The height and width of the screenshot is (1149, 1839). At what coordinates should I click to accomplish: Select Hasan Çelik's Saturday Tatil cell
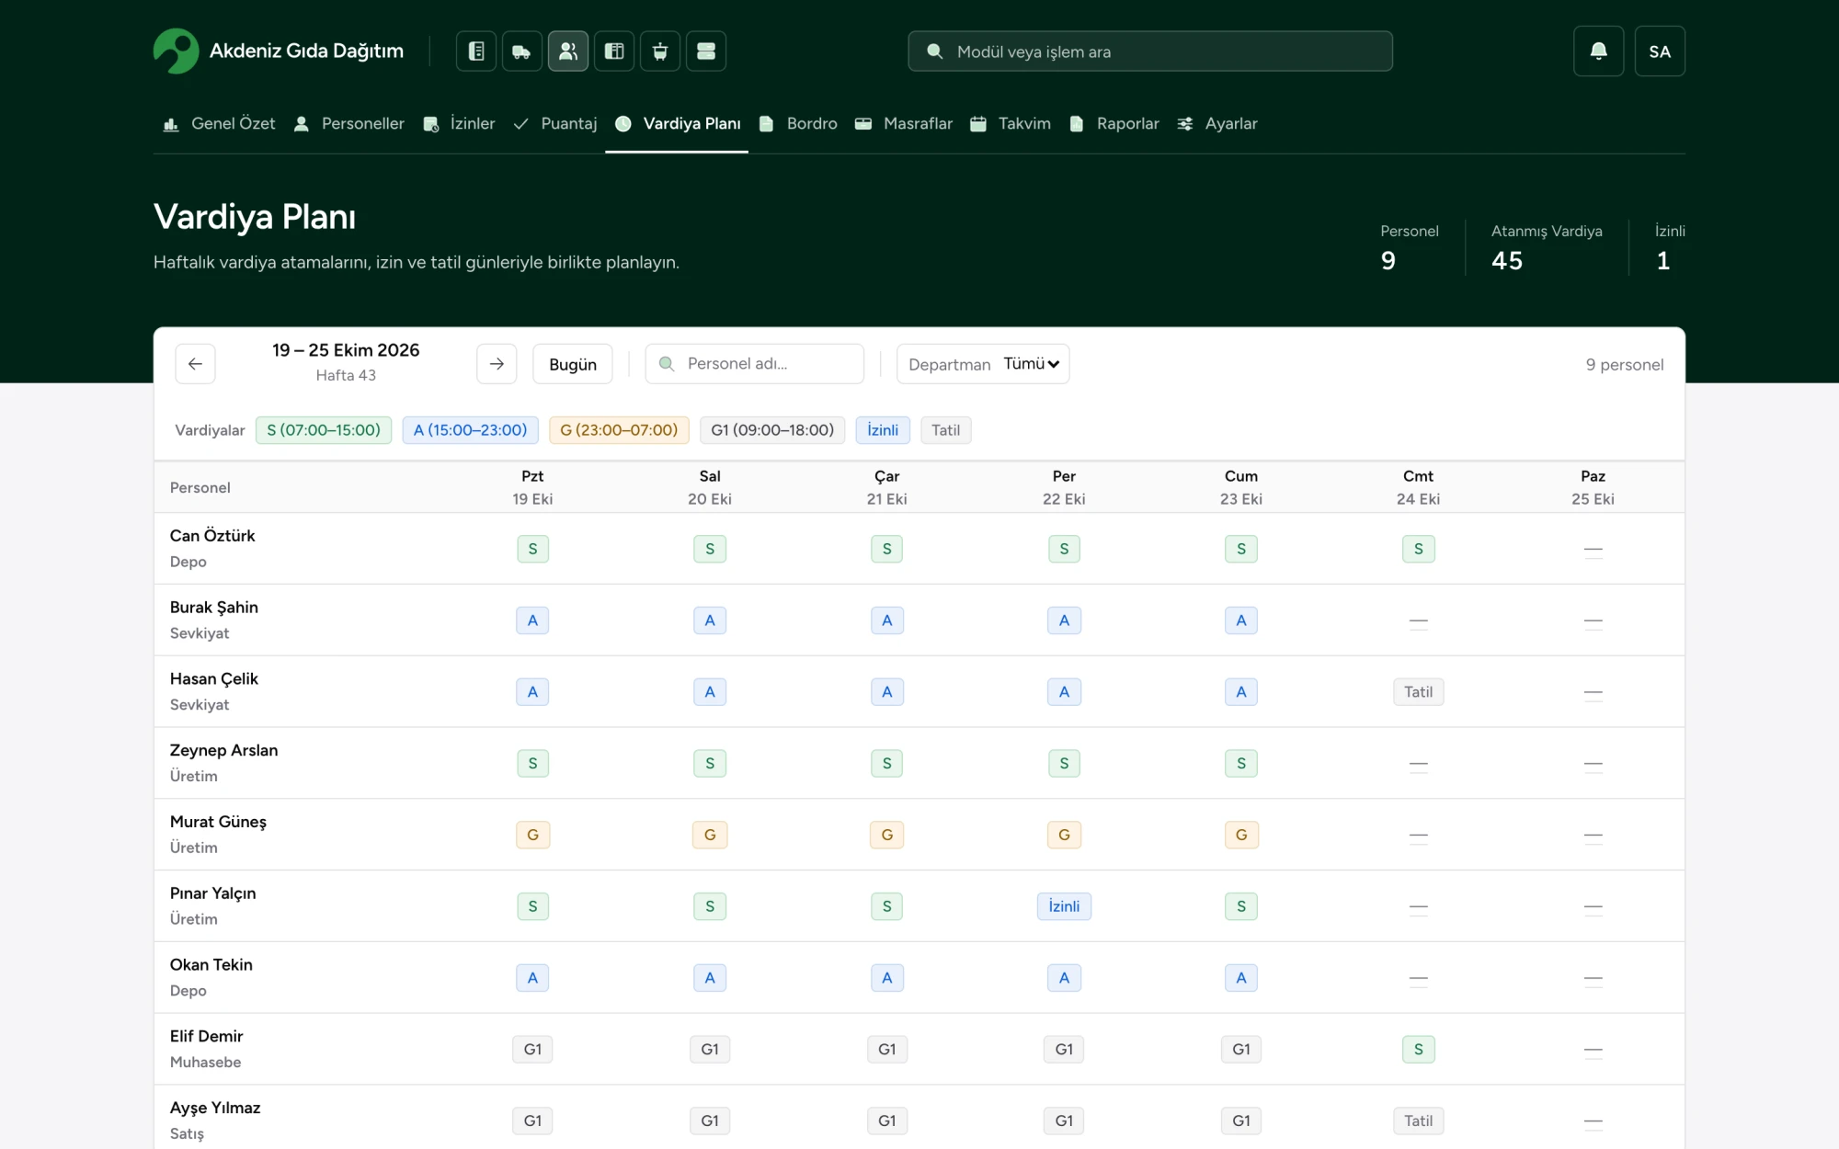tap(1419, 692)
